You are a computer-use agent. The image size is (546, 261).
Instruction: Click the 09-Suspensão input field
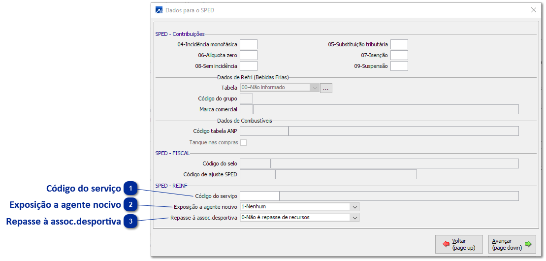399,66
